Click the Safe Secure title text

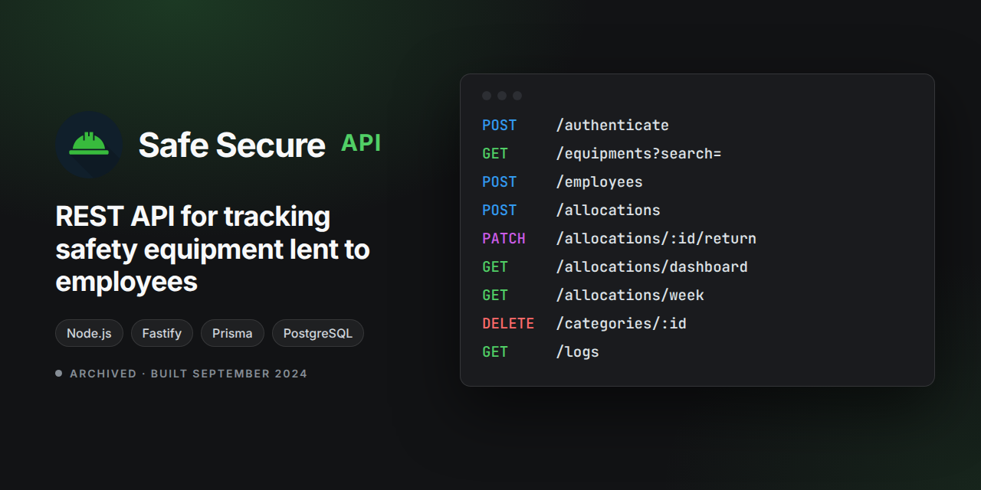(x=231, y=145)
